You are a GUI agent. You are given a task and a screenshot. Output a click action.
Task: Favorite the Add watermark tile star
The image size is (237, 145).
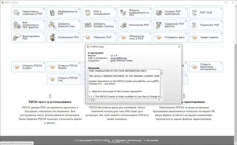click(79, 21)
